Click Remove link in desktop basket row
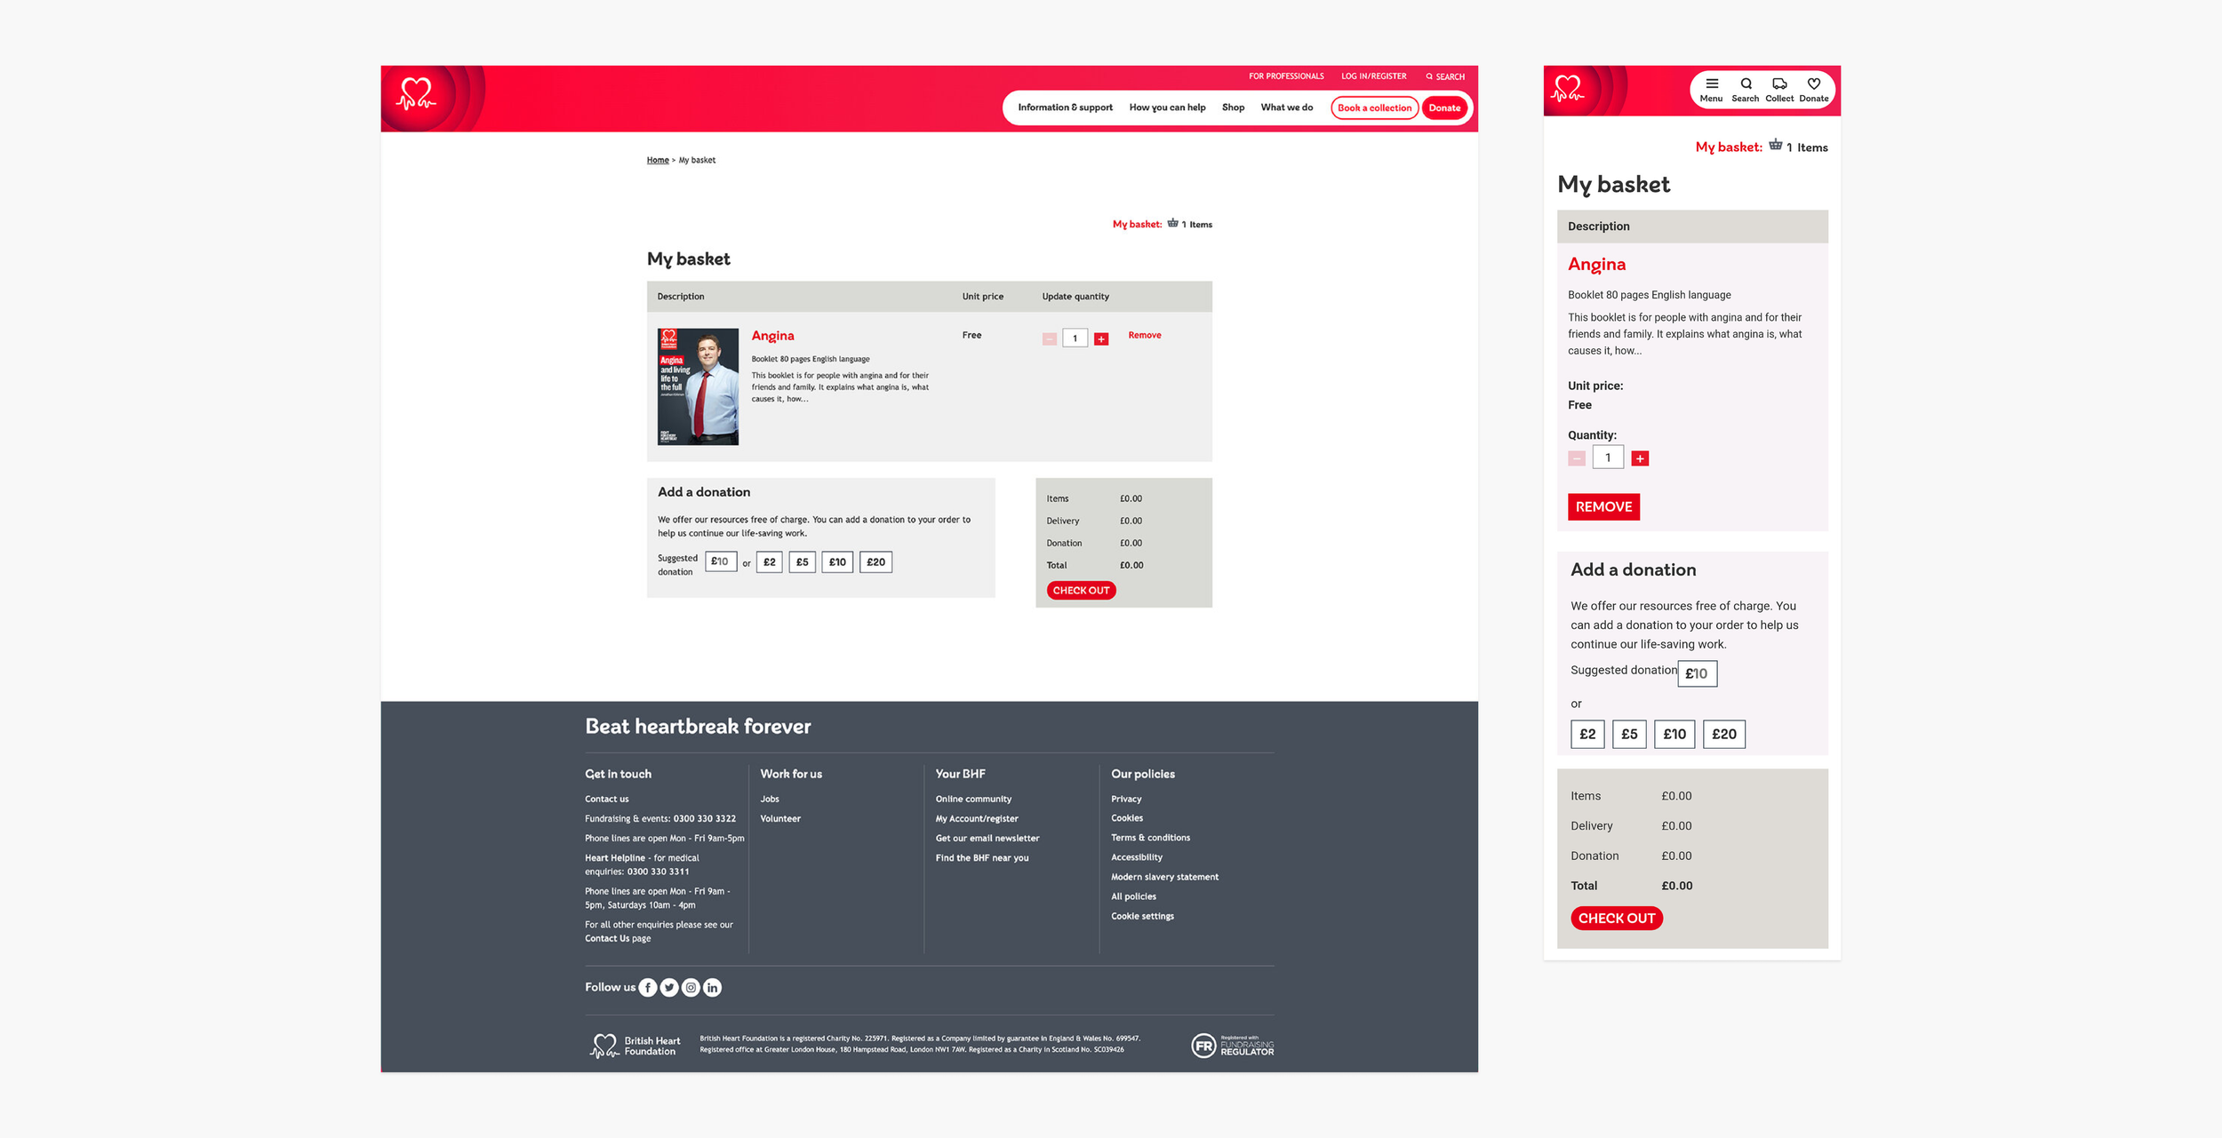The image size is (2222, 1138). pyautogui.click(x=1144, y=335)
